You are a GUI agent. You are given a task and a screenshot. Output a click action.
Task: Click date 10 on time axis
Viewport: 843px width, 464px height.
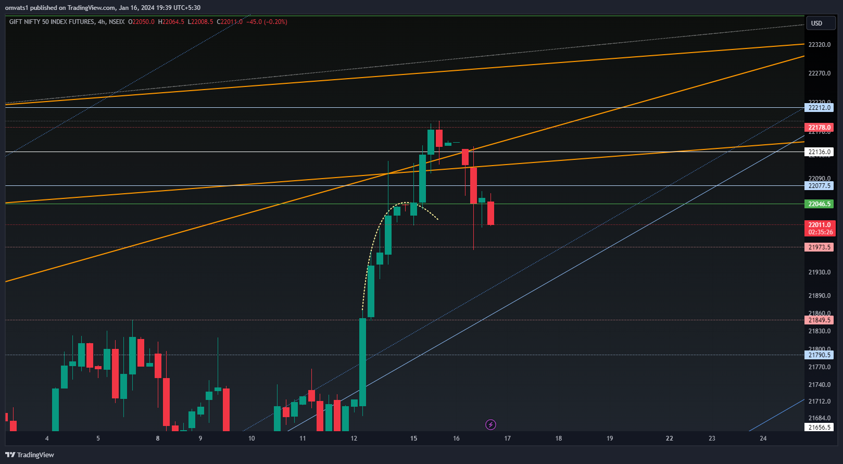(x=251, y=438)
